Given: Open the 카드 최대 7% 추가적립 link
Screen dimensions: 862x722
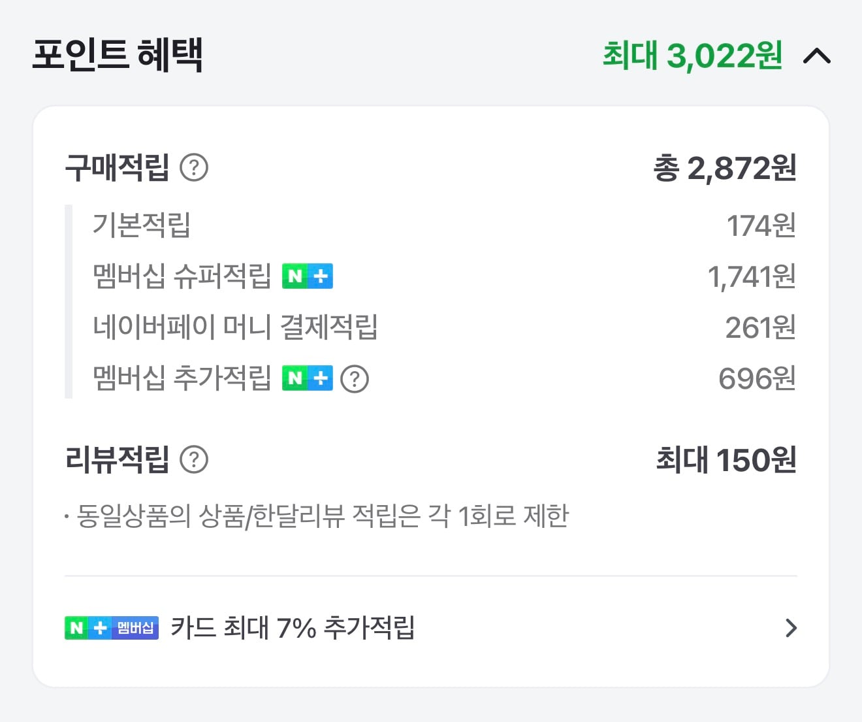Looking at the screenshot, I should 294,629.
